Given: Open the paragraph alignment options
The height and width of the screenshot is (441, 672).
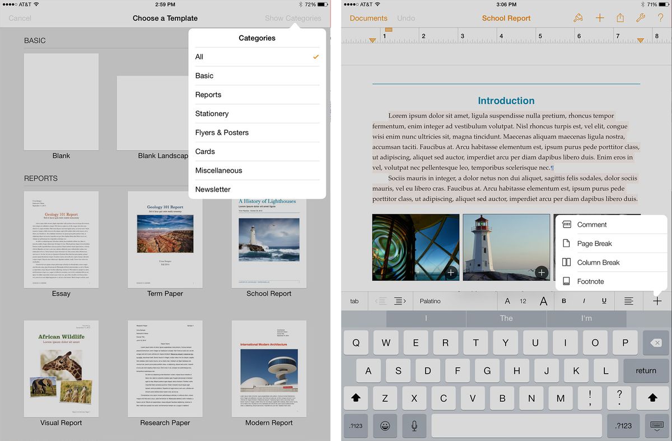Looking at the screenshot, I should (628, 301).
